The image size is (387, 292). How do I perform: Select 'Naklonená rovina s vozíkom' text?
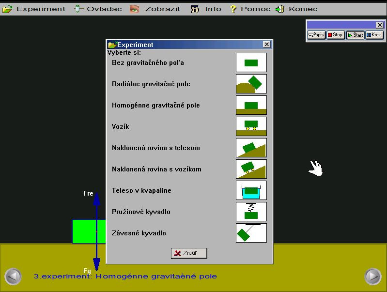point(156,169)
